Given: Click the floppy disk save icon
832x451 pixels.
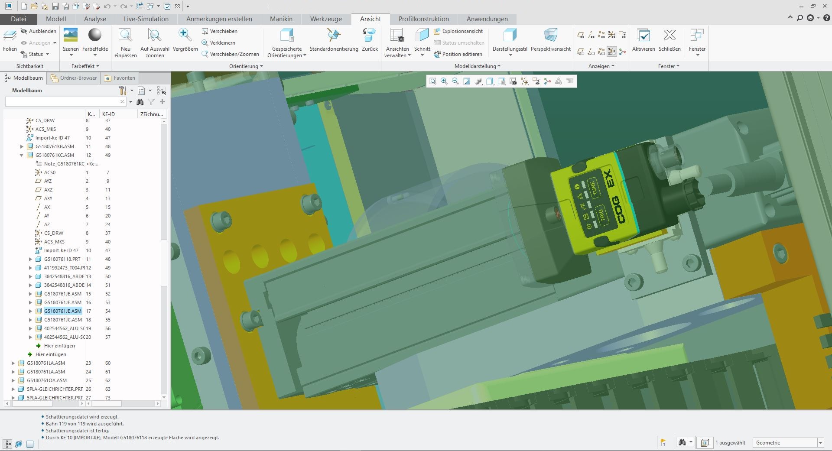Looking at the screenshot, I should coord(55,6).
